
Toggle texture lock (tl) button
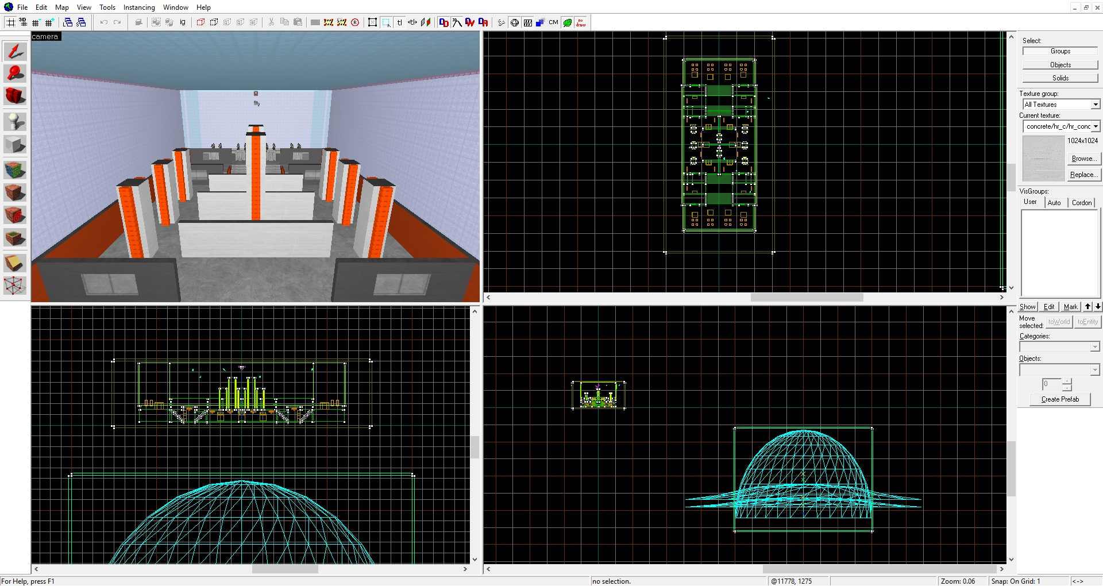399,22
